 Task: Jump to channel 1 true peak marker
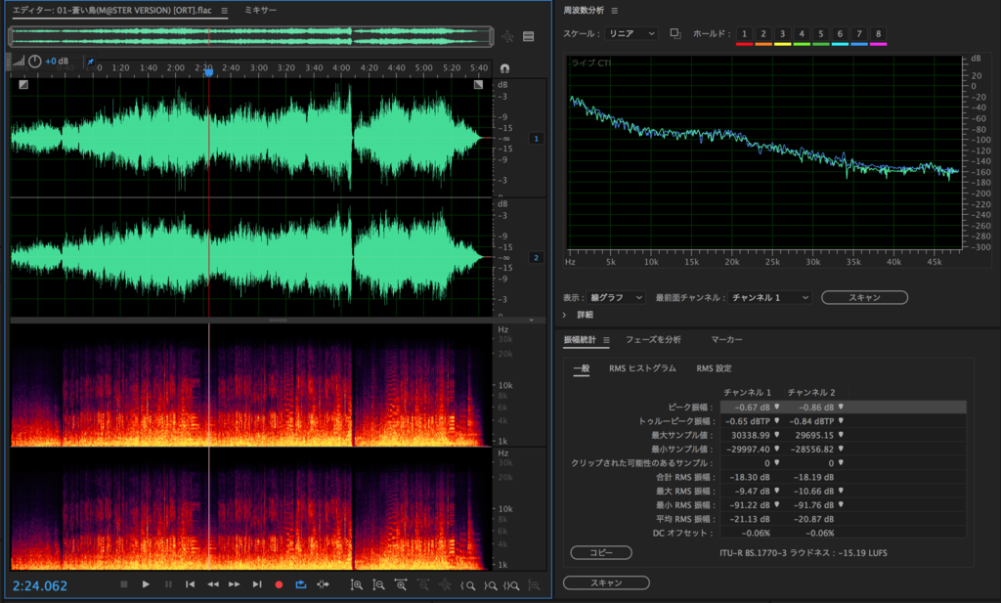coord(777,420)
